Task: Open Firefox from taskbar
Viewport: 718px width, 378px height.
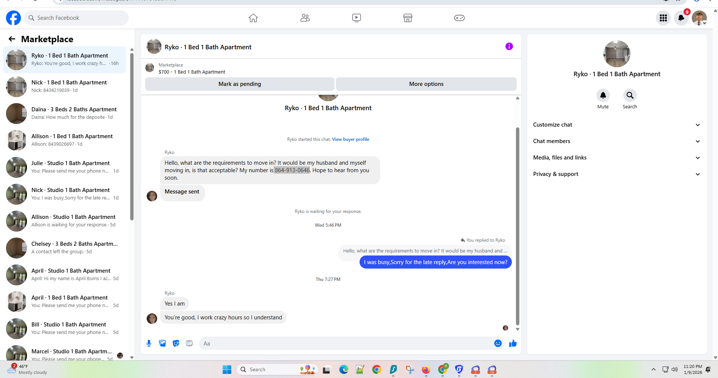Action: (426, 369)
